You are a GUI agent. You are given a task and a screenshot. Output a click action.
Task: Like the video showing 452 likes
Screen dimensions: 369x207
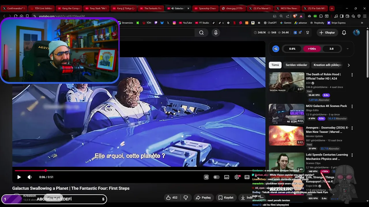point(172,198)
